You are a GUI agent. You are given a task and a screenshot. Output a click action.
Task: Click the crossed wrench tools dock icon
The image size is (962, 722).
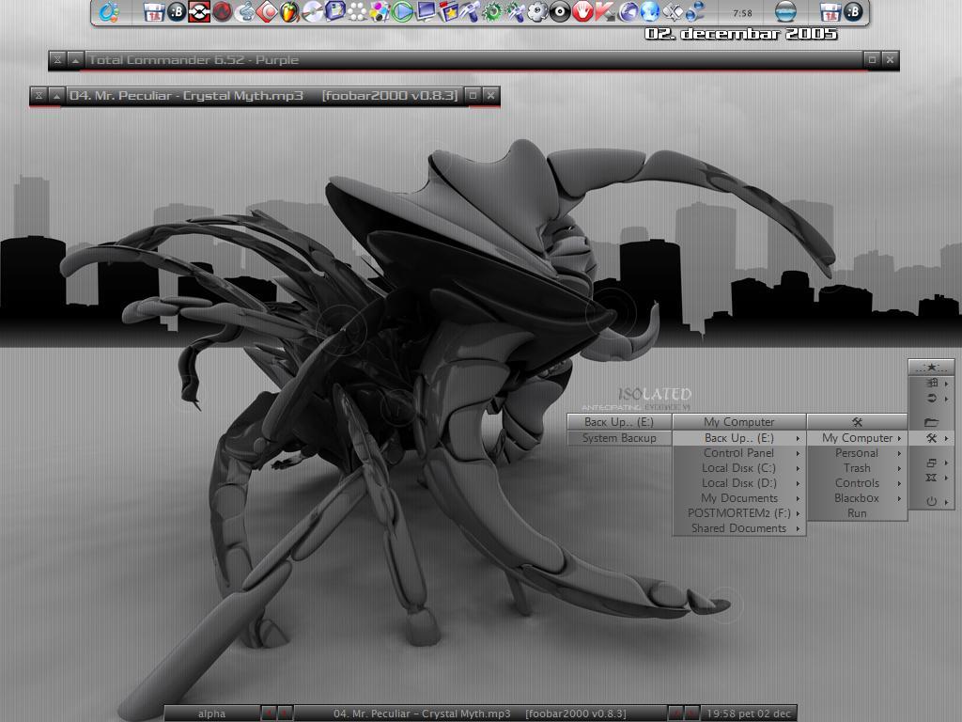tap(515, 11)
